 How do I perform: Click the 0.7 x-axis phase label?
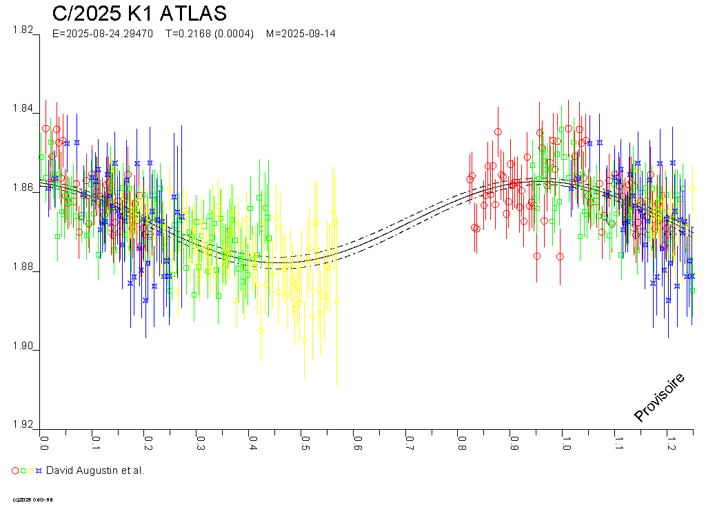pyautogui.click(x=408, y=440)
